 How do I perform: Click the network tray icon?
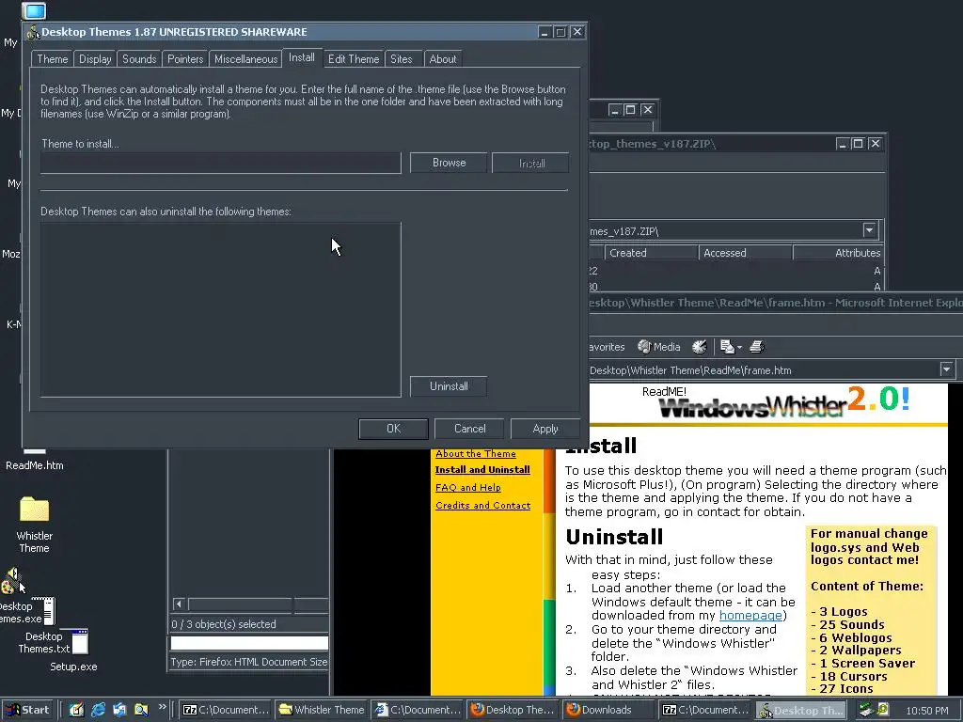pyautogui.click(x=866, y=710)
